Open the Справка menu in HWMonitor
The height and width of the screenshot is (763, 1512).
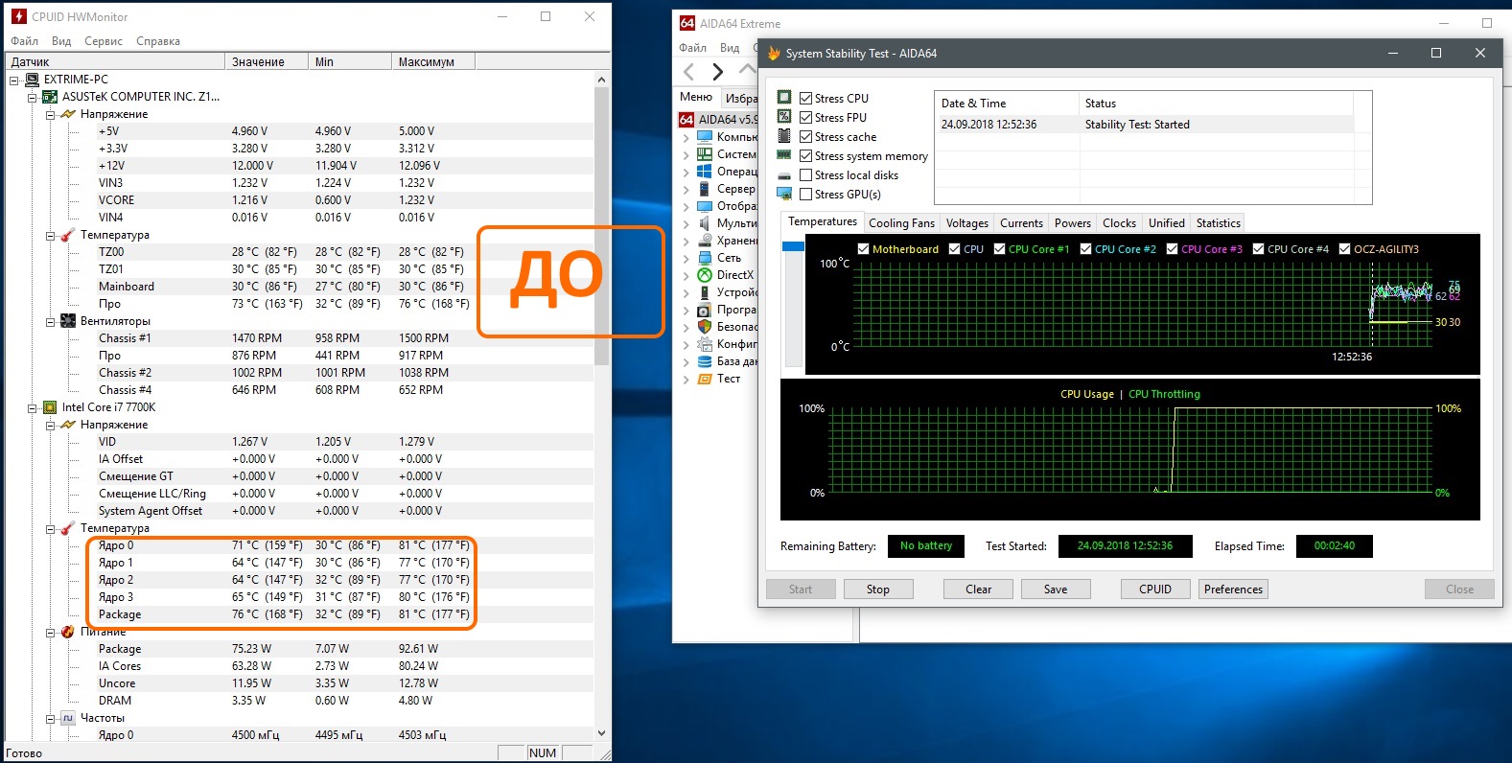pos(158,41)
